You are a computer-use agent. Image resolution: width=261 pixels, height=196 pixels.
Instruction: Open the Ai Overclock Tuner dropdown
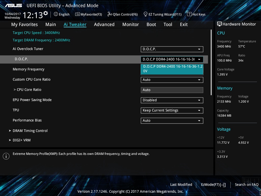coord(172,49)
